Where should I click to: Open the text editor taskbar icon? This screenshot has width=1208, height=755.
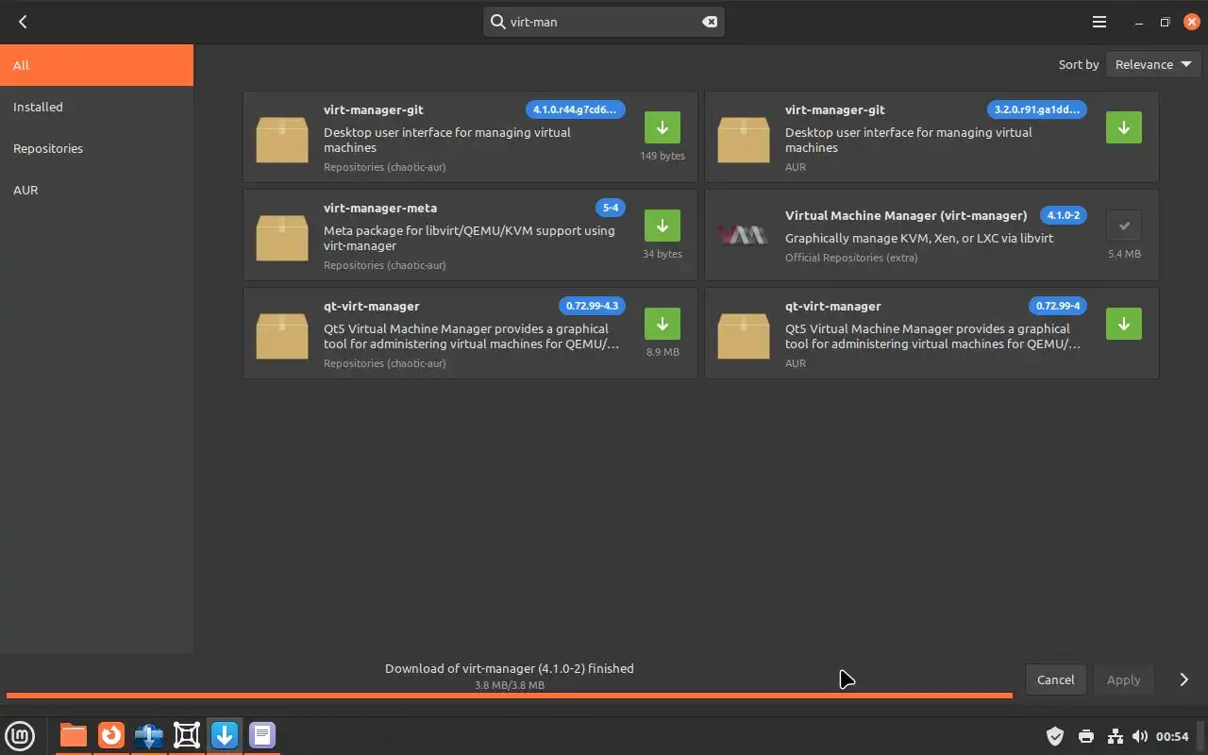pos(262,735)
